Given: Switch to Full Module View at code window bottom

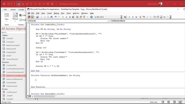Looking at the screenshot, I should (30, 96).
